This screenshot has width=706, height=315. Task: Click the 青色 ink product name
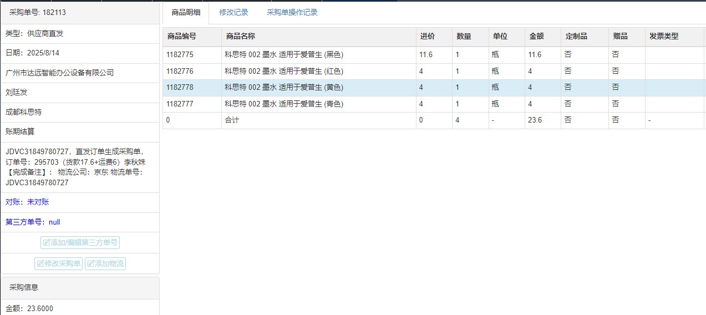(x=284, y=104)
